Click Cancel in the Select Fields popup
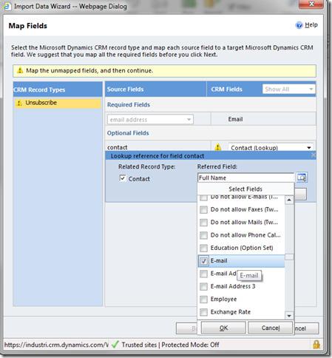The image size is (332, 358). point(271,328)
